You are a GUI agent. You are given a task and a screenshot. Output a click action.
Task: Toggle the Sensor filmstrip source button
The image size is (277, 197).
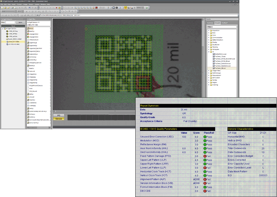pyautogui.click(x=59, y=119)
